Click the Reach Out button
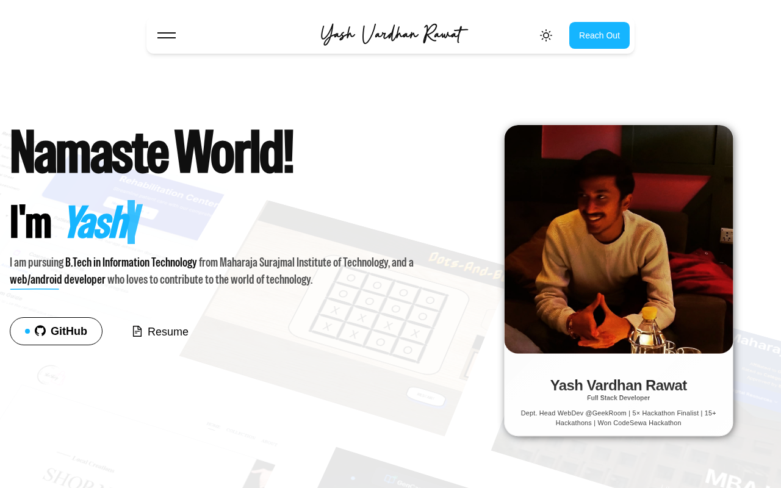This screenshot has height=488, width=781. (599, 35)
